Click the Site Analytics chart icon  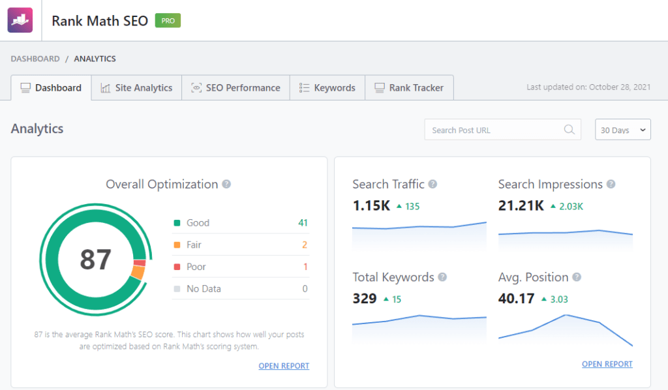pyautogui.click(x=105, y=87)
